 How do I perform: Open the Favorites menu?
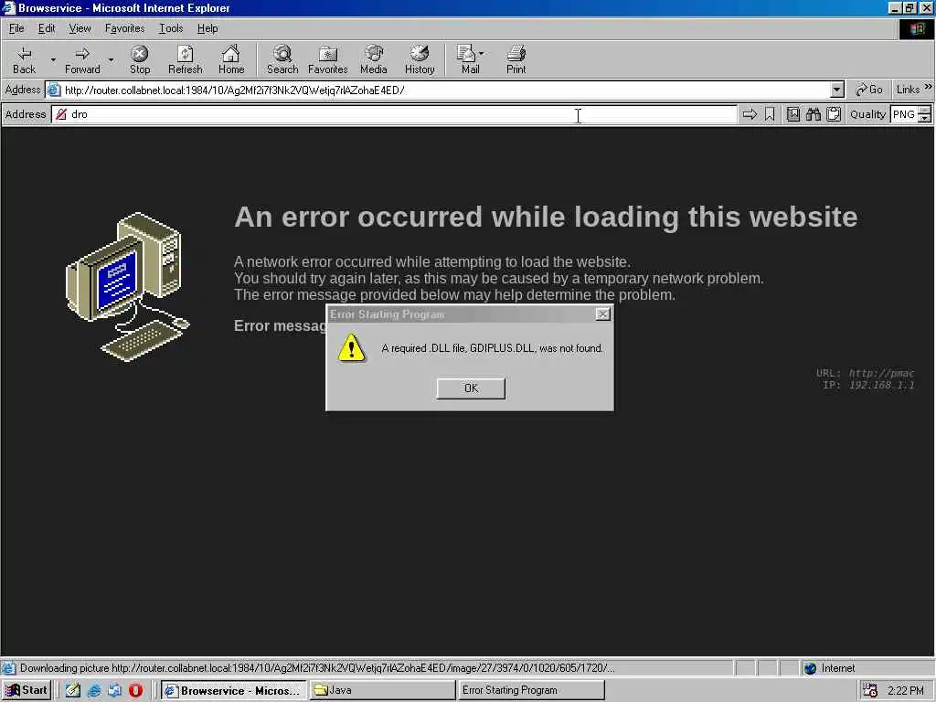pyautogui.click(x=124, y=28)
